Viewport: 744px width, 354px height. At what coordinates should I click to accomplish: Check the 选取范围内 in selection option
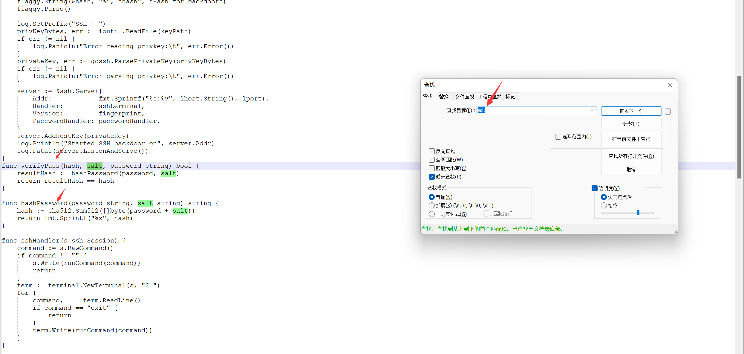pos(558,137)
